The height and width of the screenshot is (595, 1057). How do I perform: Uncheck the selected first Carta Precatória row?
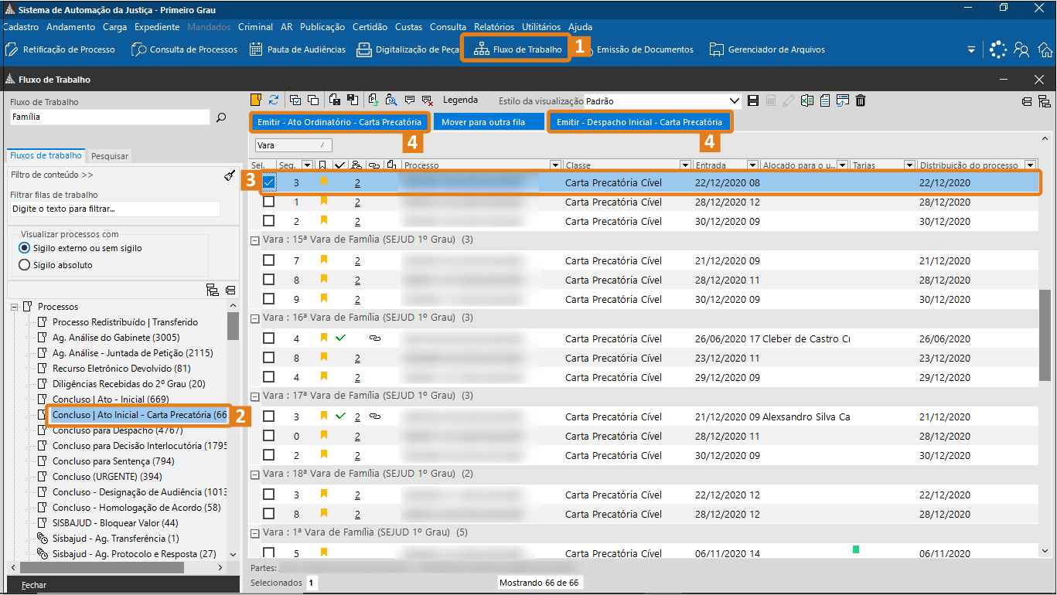point(268,182)
